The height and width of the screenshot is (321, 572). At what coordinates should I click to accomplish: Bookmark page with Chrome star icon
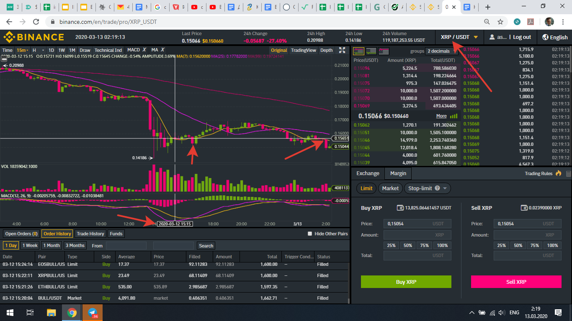500,22
